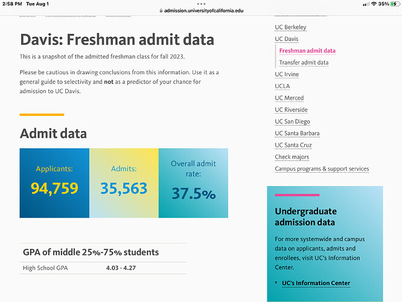This screenshot has height=302, width=402.
Task: Open UC Santa Barbara link
Action: (x=297, y=133)
